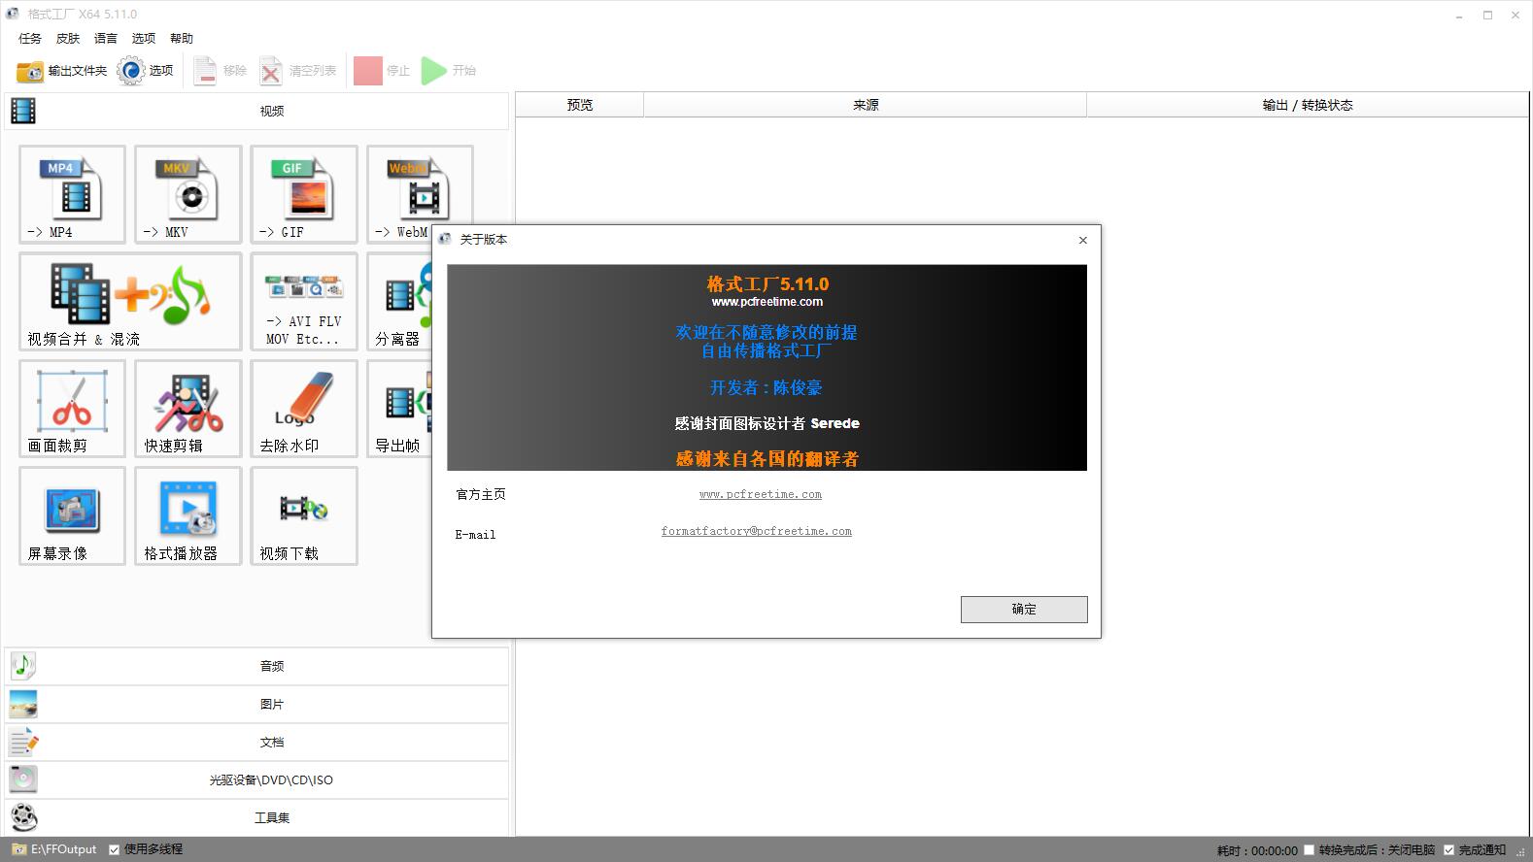The image size is (1533, 862).
Task: Start the 屏幕录像 screen recorder
Action: pyautogui.click(x=72, y=515)
